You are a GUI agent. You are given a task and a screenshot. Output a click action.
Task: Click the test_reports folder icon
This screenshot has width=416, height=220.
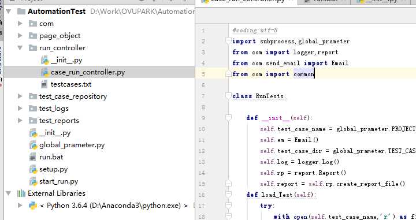[32, 121]
